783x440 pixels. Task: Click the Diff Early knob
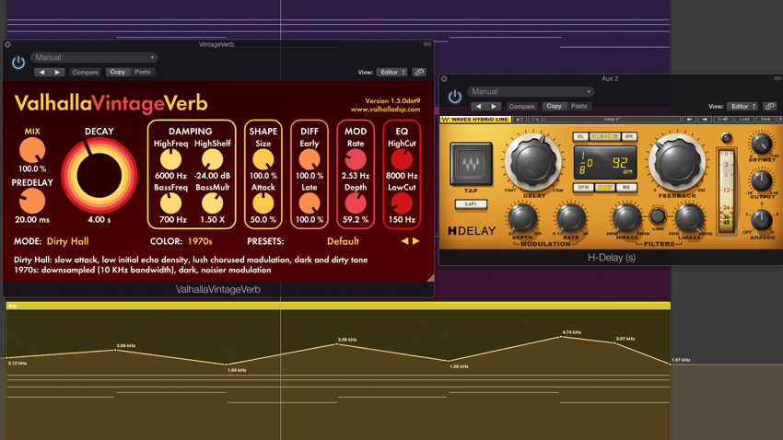tap(310, 159)
